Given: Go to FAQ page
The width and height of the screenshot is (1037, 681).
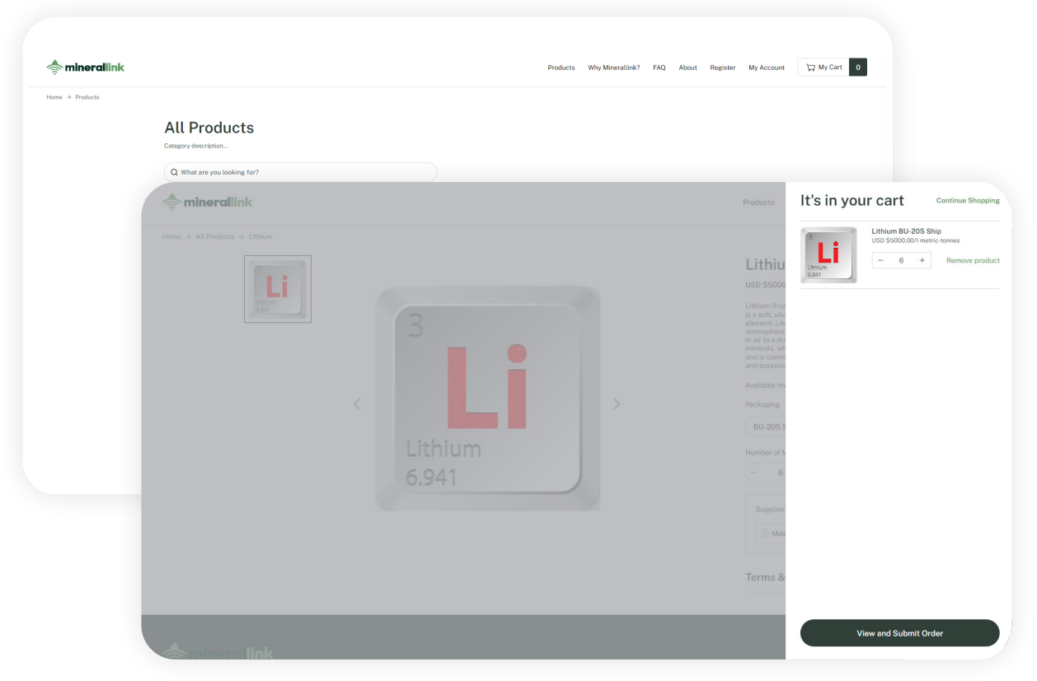Looking at the screenshot, I should (659, 68).
